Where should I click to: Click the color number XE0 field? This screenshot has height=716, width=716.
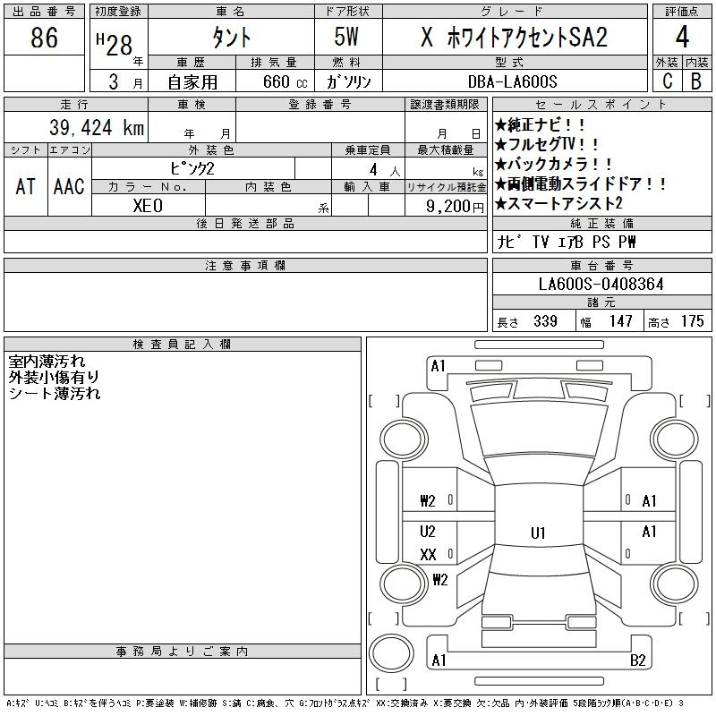(x=148, y=205)
